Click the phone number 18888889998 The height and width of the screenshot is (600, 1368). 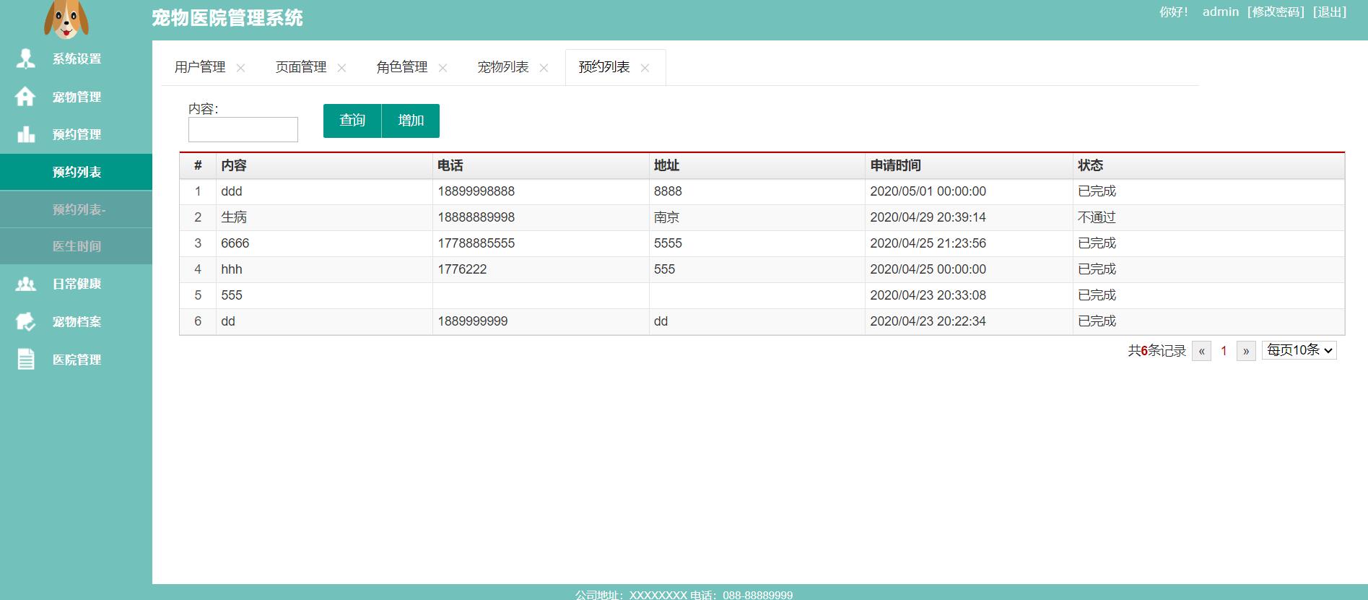click(476, 217)
